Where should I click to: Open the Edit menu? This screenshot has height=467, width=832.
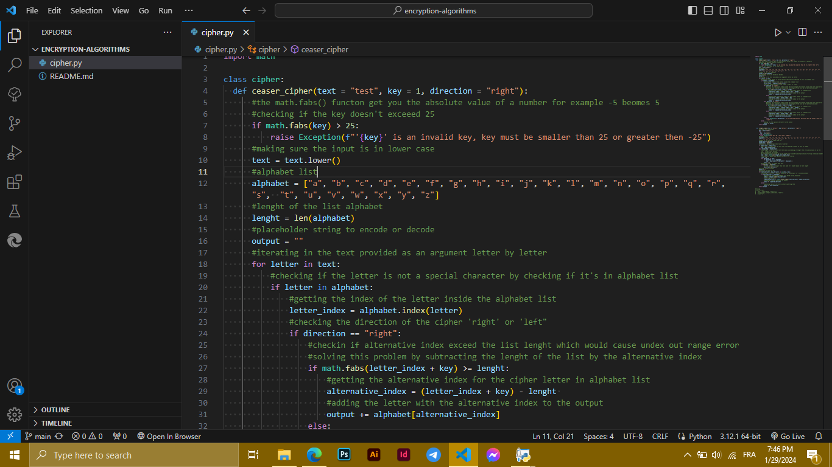click(54, 10)
